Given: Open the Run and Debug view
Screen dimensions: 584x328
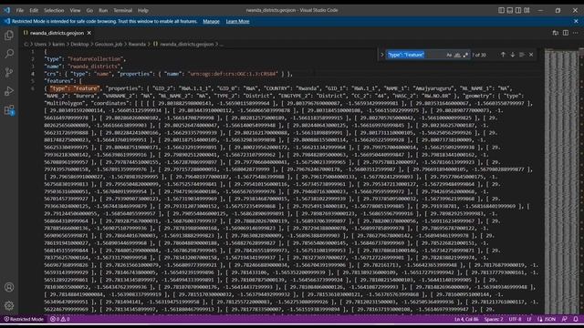Looking at the screenshot, I should coord(9,91).
